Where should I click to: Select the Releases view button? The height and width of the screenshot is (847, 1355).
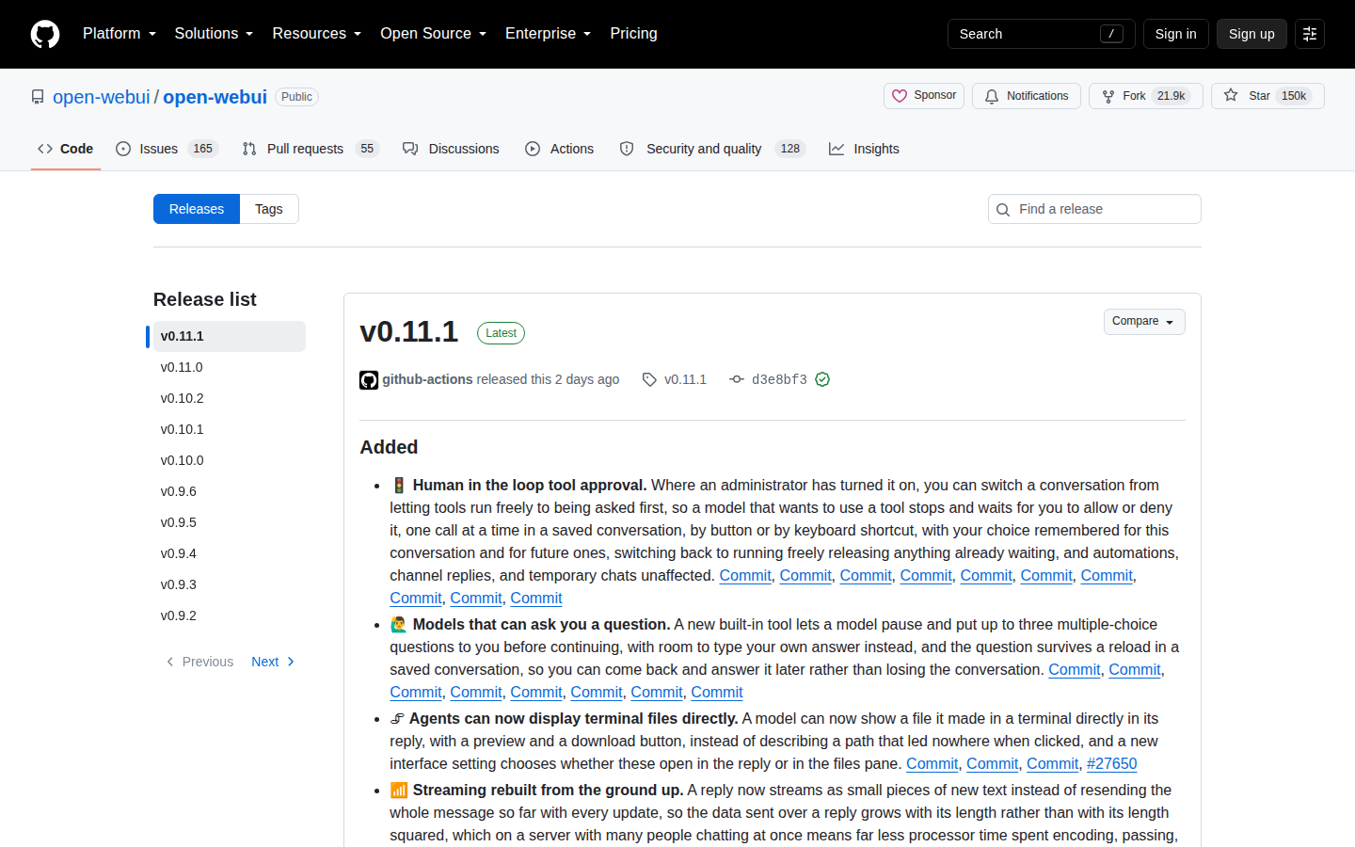click(197, 209)
